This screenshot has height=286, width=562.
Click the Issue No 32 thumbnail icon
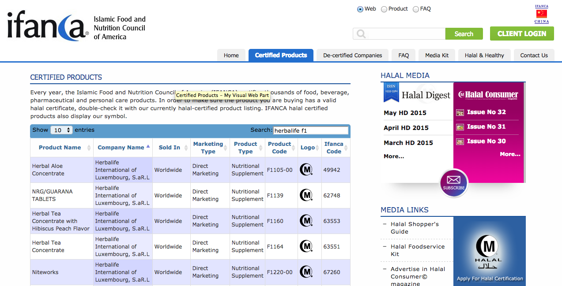(460, 112)
